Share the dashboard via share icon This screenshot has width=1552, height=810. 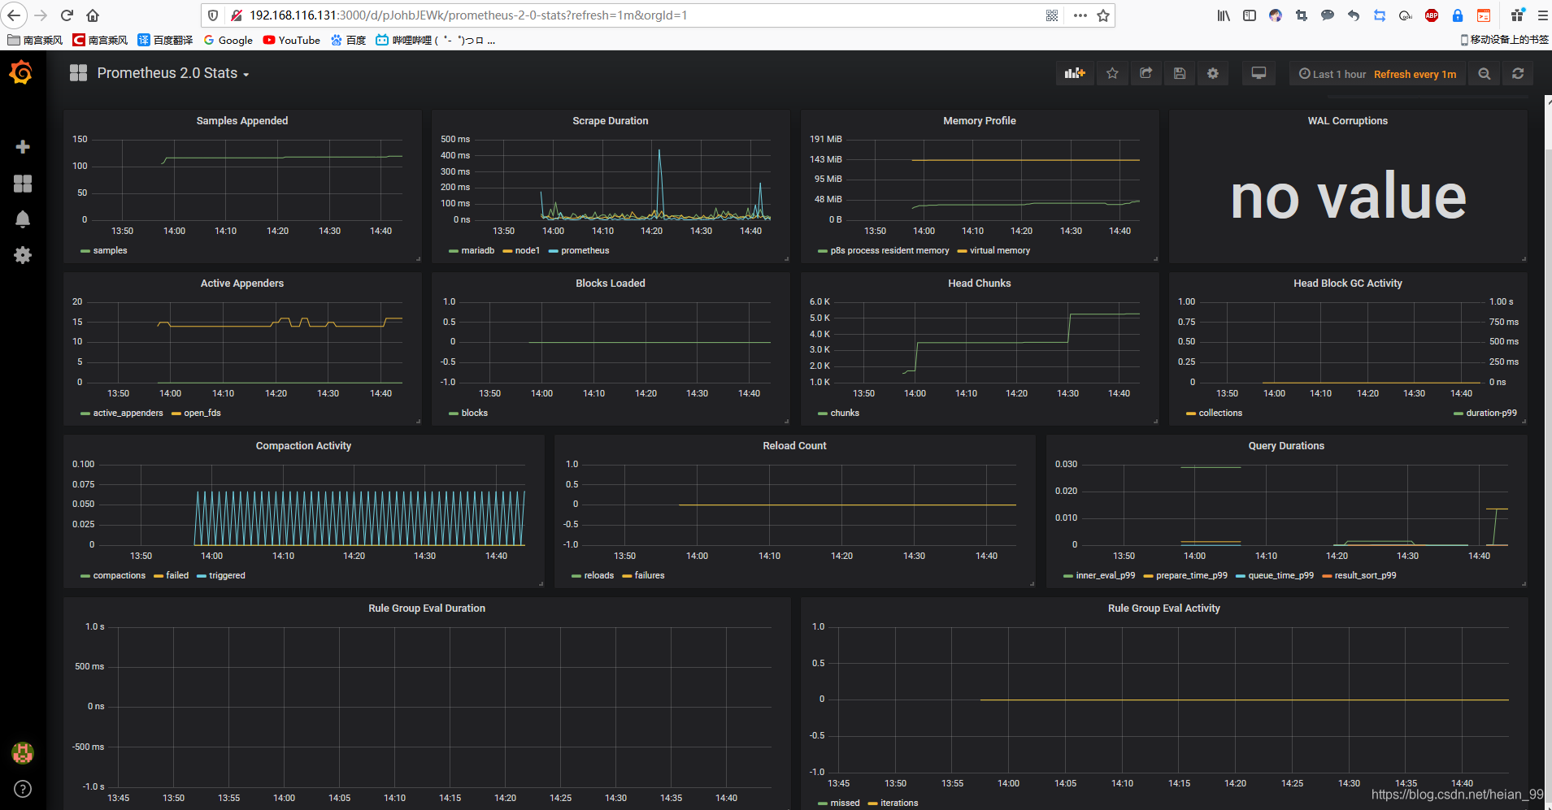[x=1146, y=73]
